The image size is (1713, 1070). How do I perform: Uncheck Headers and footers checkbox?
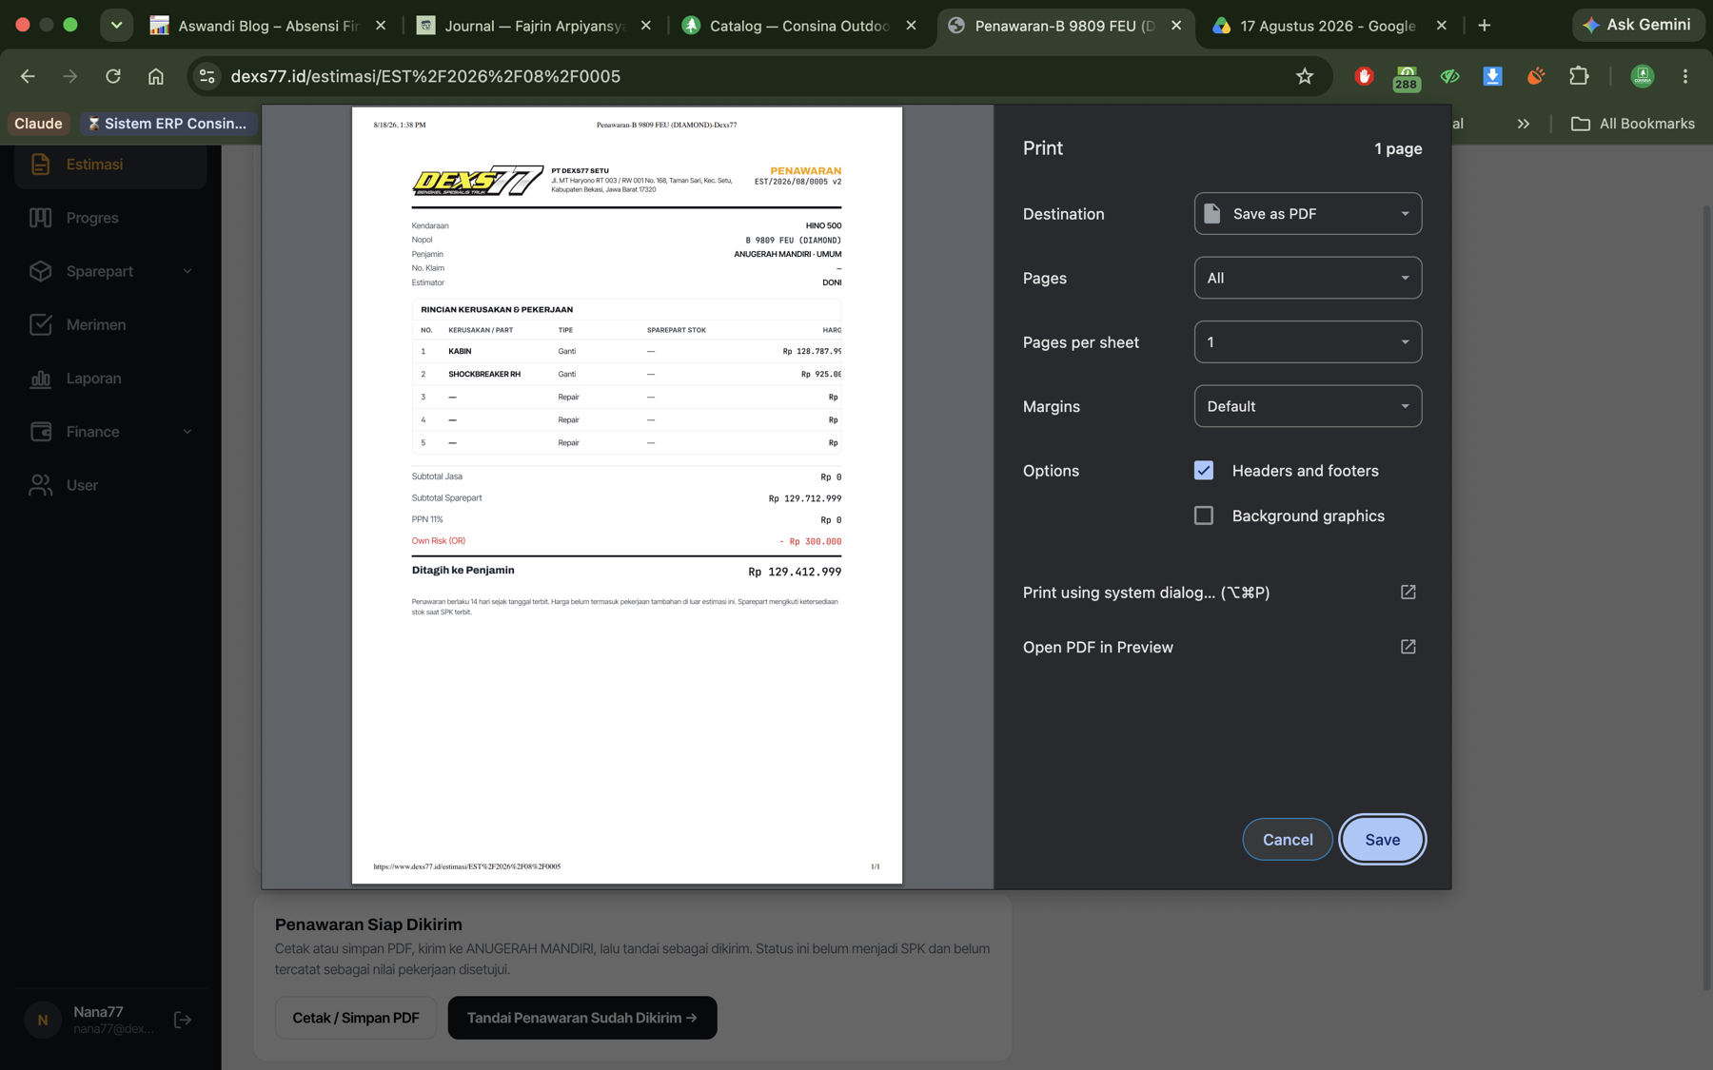(1204, 471)
